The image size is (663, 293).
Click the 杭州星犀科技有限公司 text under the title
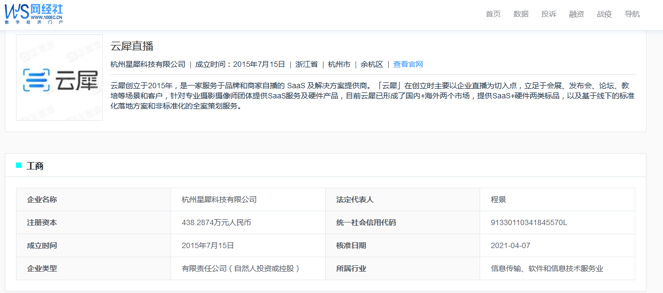pos(148,64)
